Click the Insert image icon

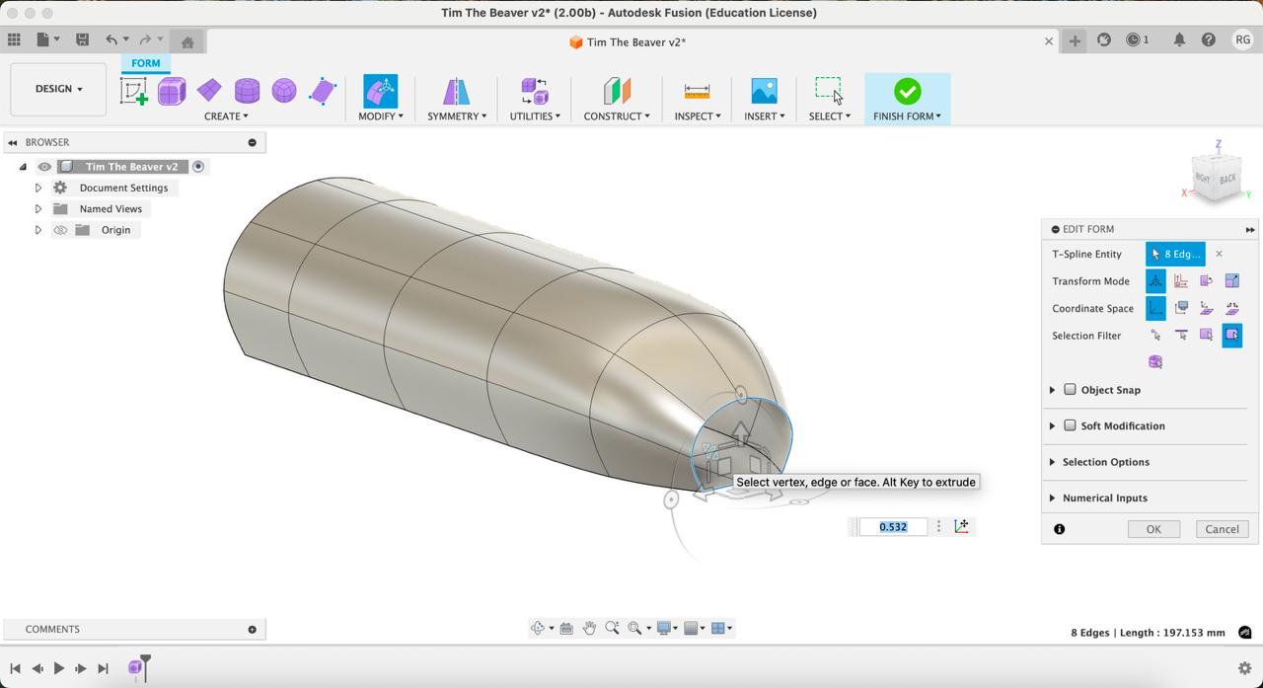764,92
